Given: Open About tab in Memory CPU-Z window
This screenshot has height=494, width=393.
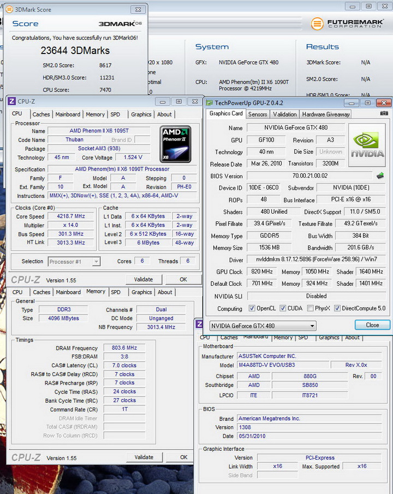Looking at the screenshot, I should (165, 292).
